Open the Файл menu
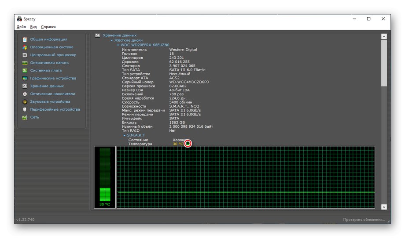 [21, 27]
